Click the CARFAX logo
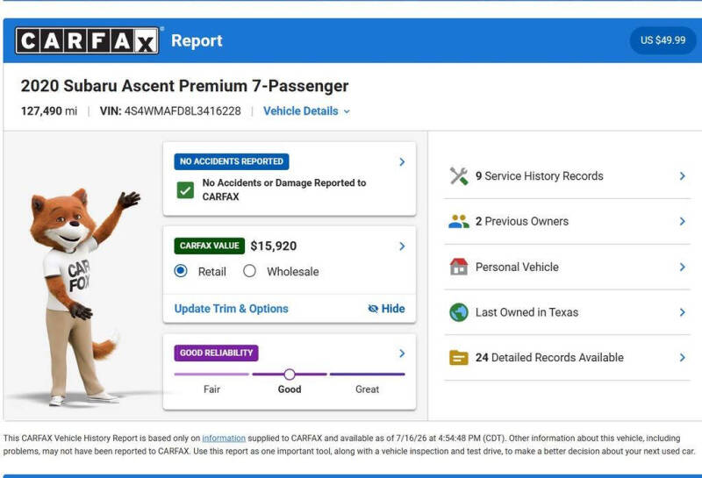 click(87, 40)
